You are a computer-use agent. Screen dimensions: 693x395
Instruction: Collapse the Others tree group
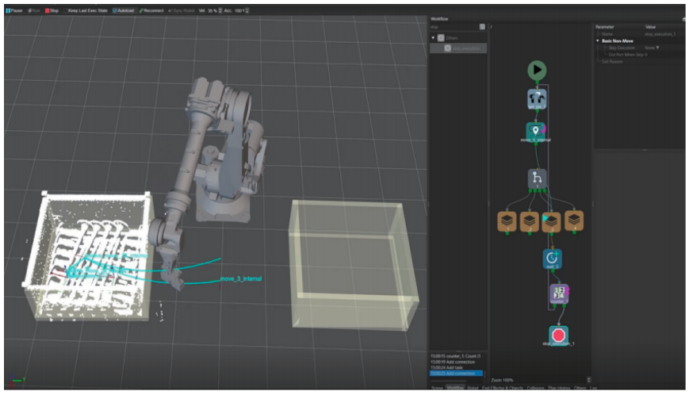pos(434,37)
